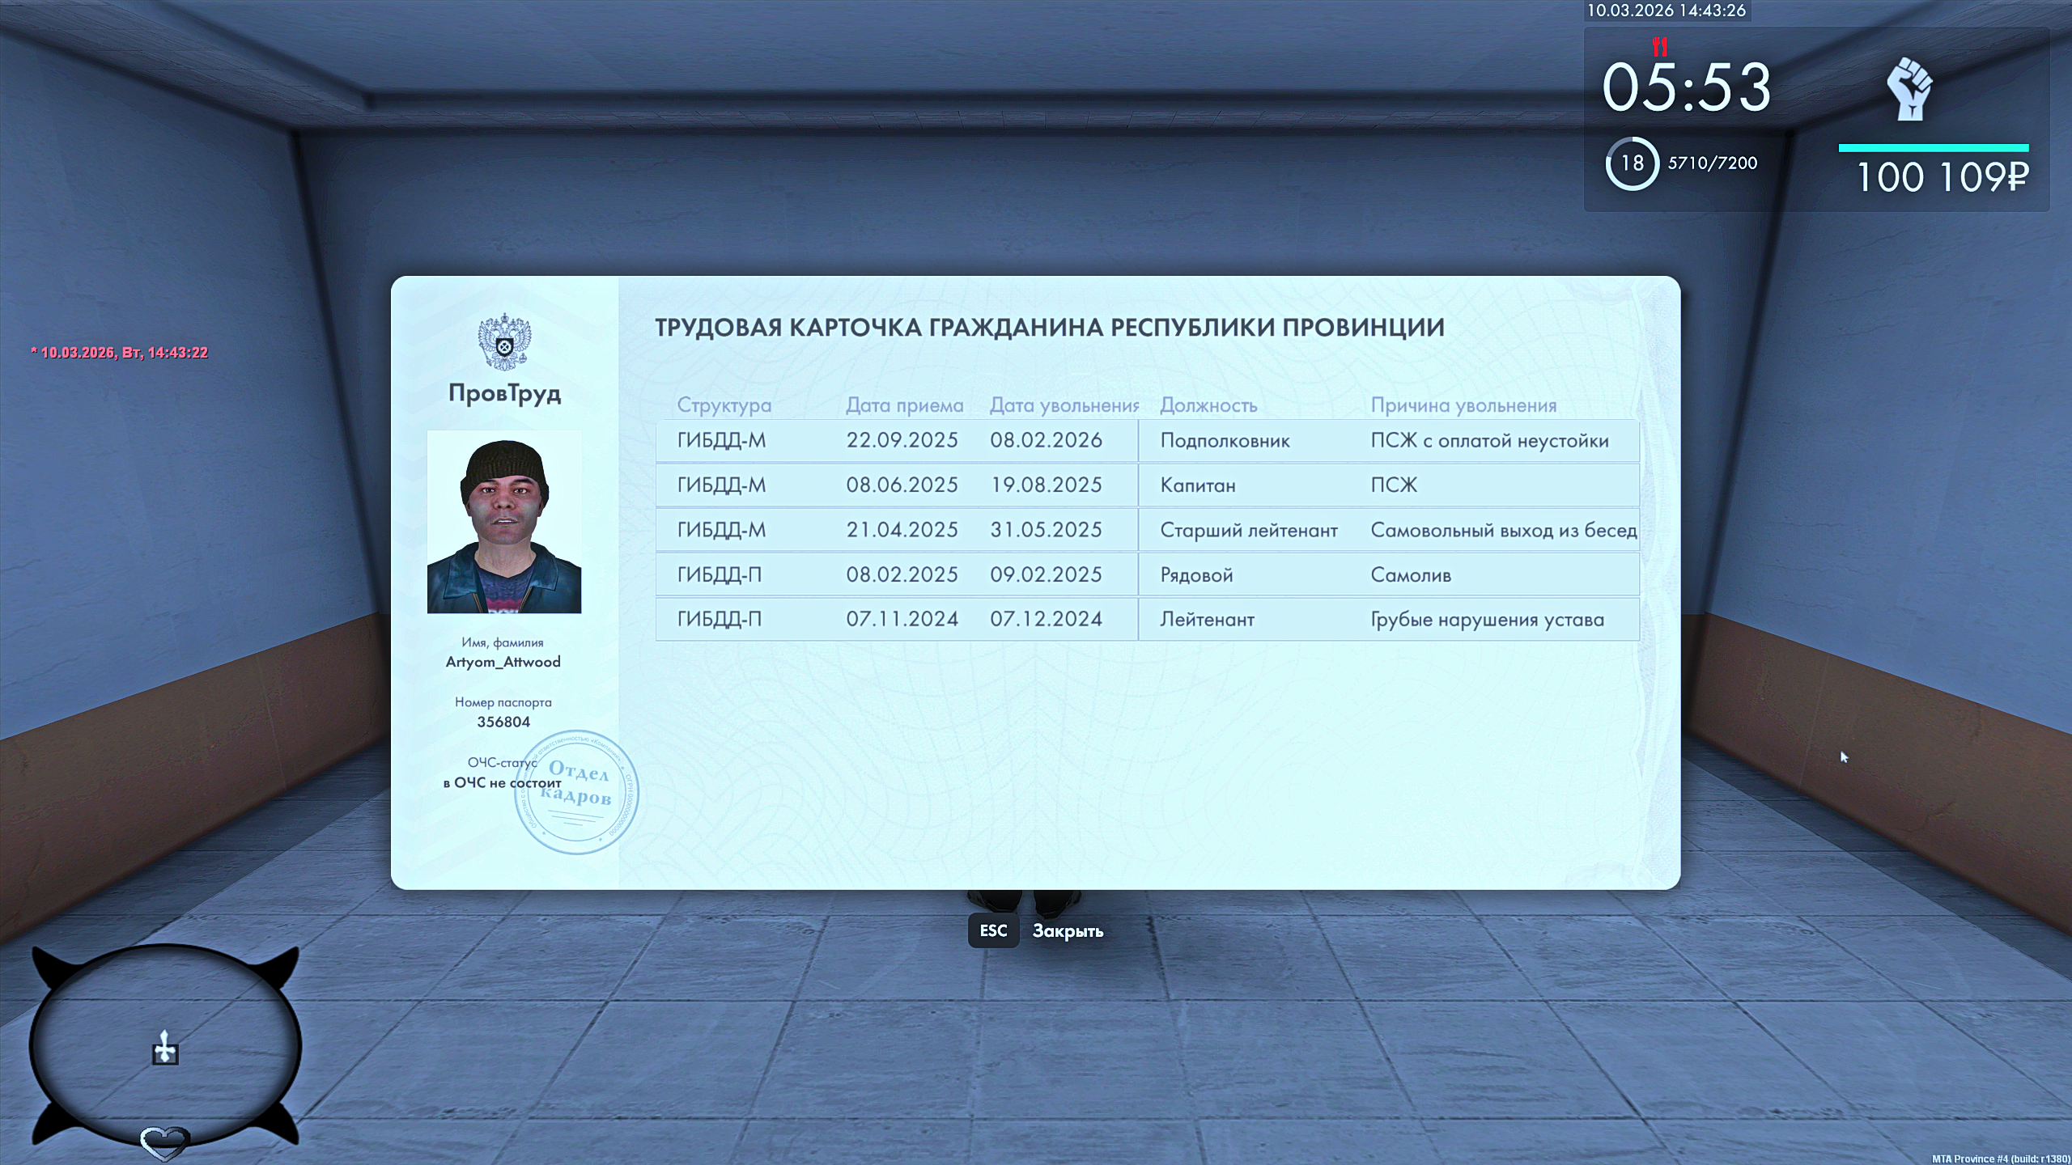Click the heart icon below minimap
The width and height of the screenshot is (2072, 1165).
click(165, 1142)
